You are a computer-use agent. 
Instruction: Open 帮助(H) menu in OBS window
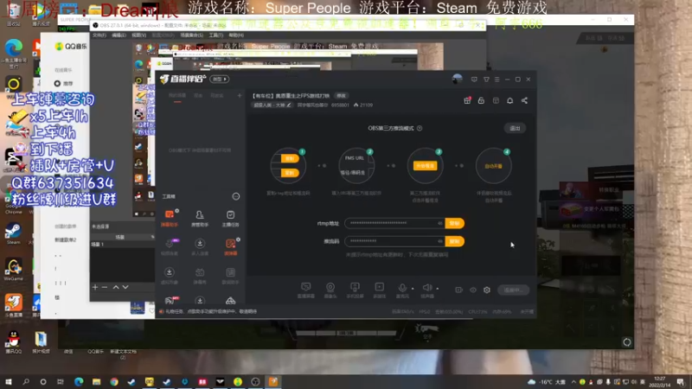click(x=236, y=35)
